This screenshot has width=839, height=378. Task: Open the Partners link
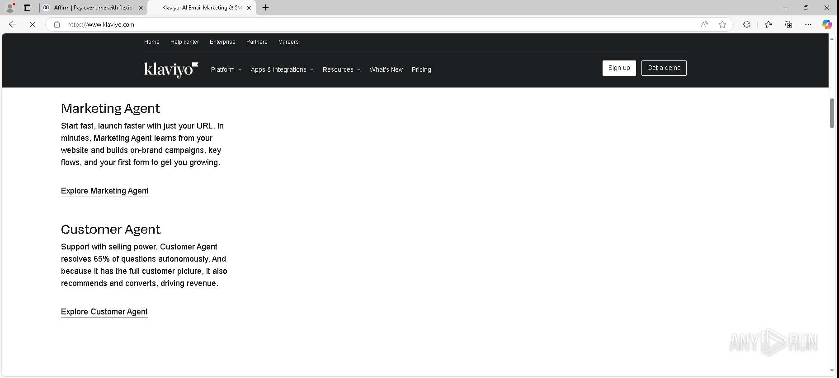(x=257, y=42)
